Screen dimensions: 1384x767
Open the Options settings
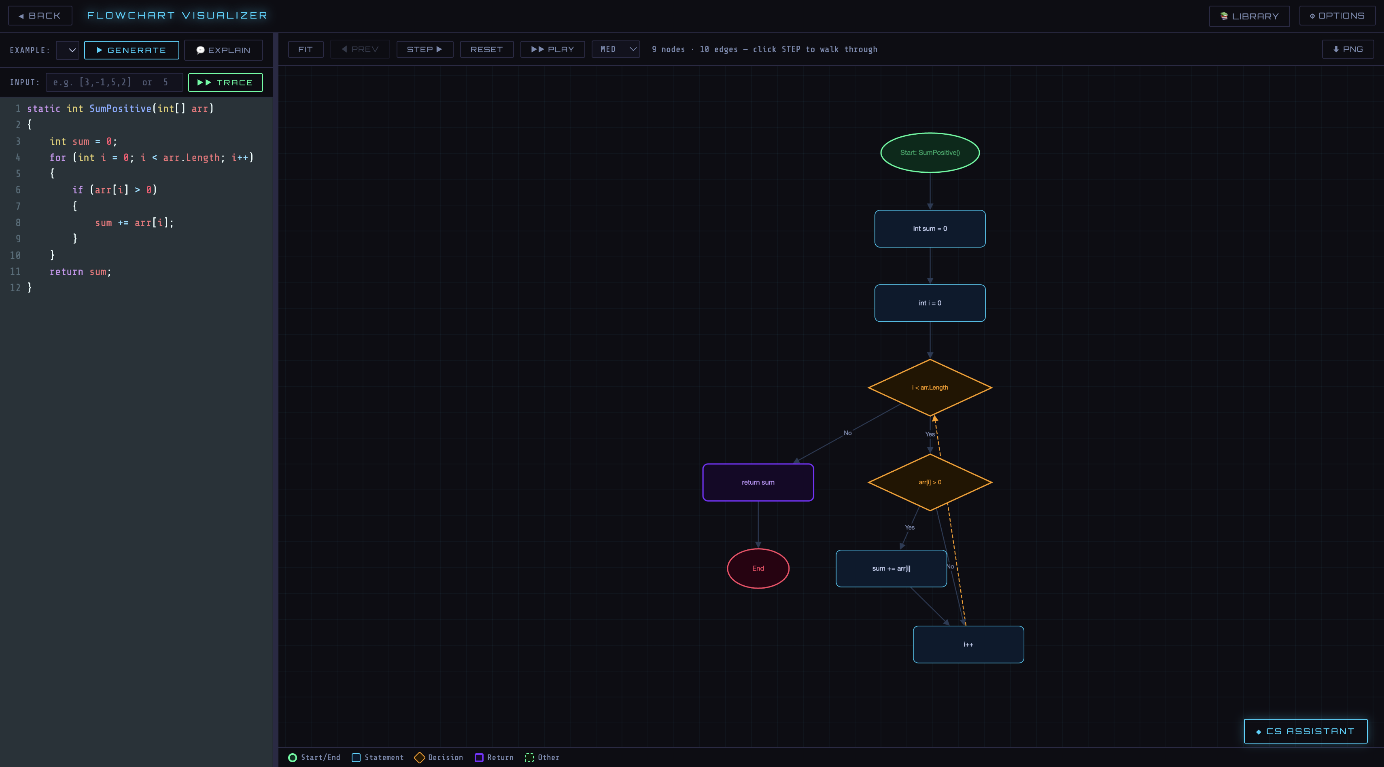pyautogui.click(x=1337, y=16)
